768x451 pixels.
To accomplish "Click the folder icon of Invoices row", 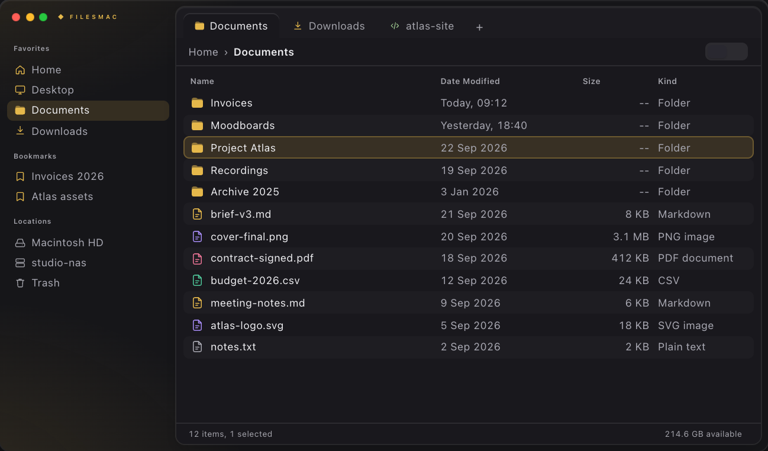I will click(x=197, y=103).
